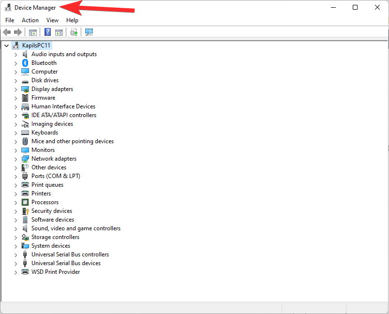Go back with the left arrow toolbar icon

(7, 32)
